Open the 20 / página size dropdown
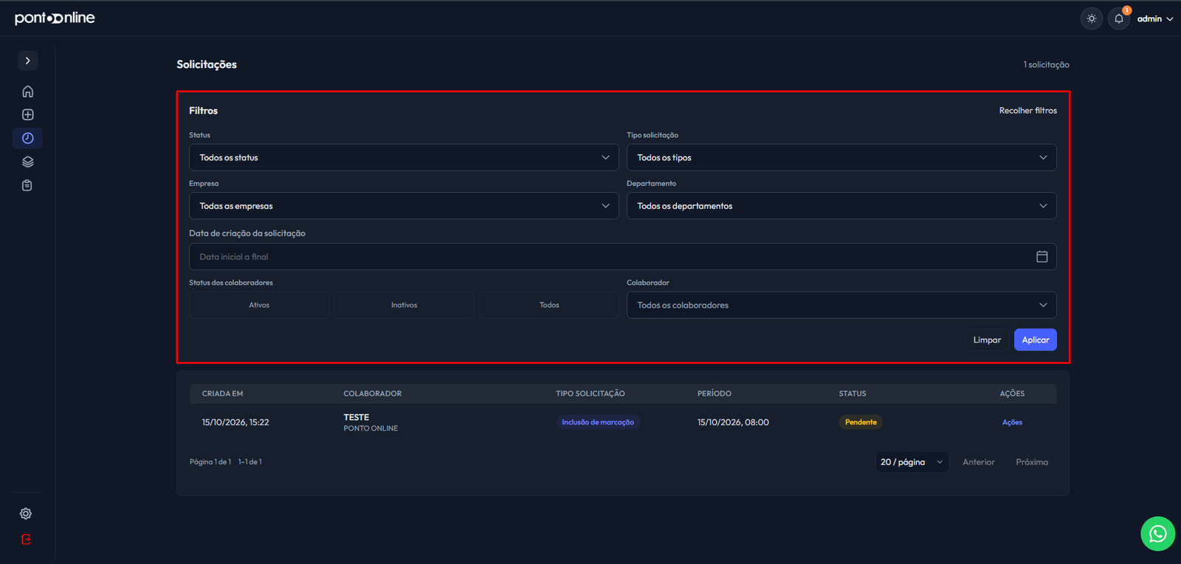Viewport: 1181px width, 564px height. [912, 462]
